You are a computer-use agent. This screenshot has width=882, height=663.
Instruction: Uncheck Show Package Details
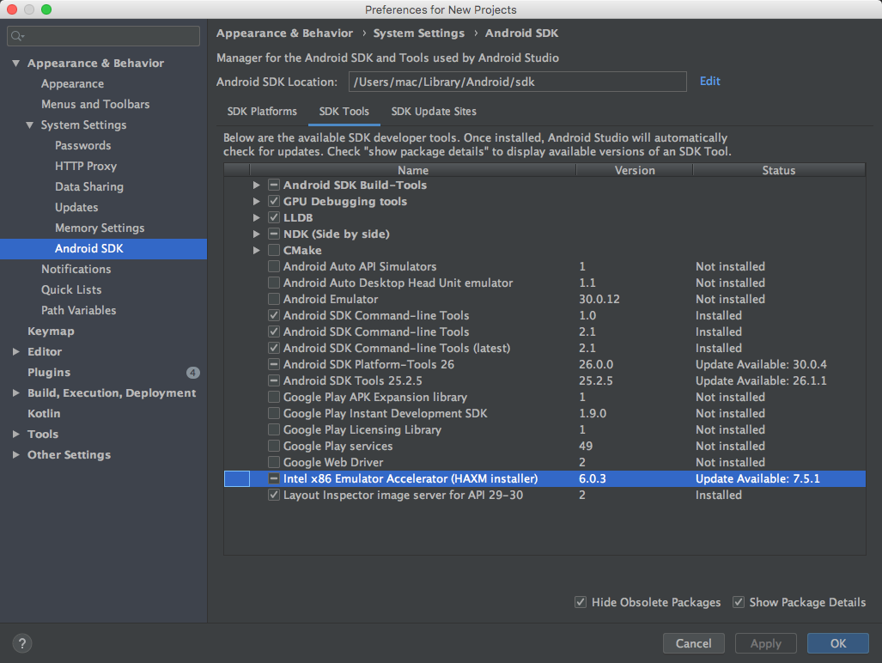[739, 602]
